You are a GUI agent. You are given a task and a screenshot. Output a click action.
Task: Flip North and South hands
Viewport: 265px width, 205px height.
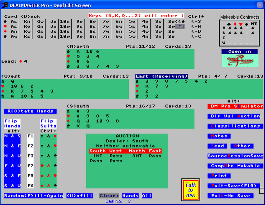pos(12,136)
